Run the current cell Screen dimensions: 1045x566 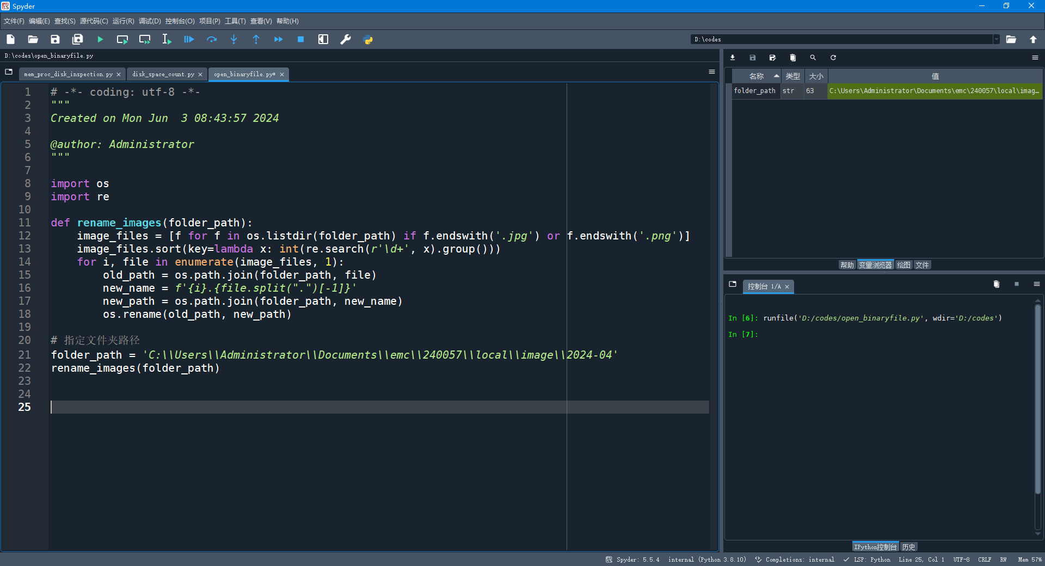click(122, 39)
